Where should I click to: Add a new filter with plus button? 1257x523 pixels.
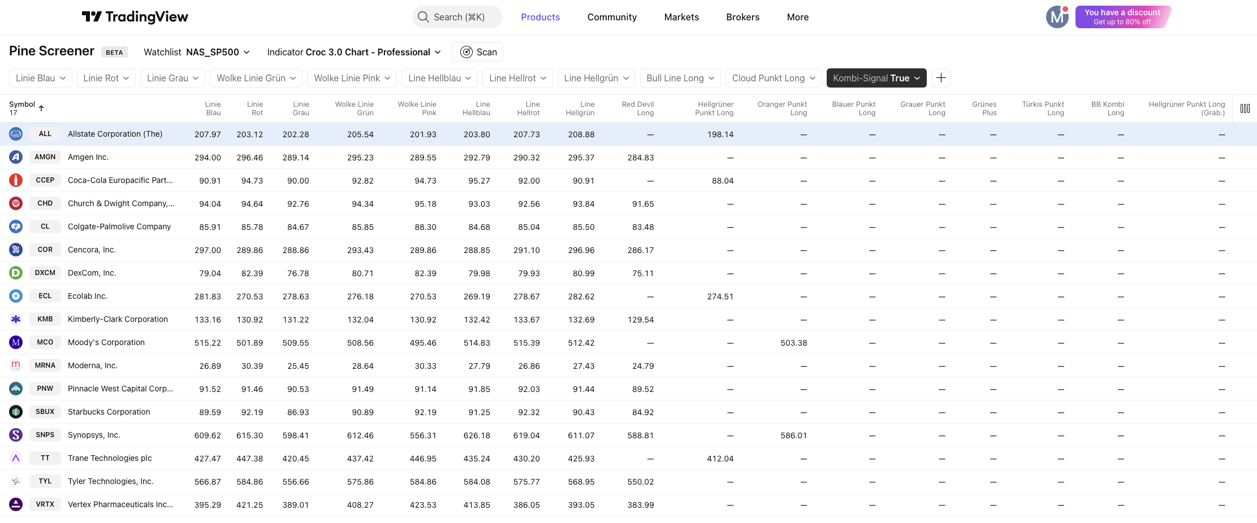(x=941, y=78)
